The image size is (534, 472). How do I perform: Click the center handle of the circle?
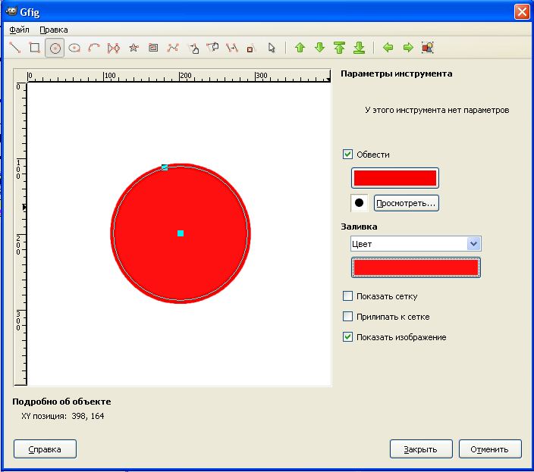click(181, 233)
